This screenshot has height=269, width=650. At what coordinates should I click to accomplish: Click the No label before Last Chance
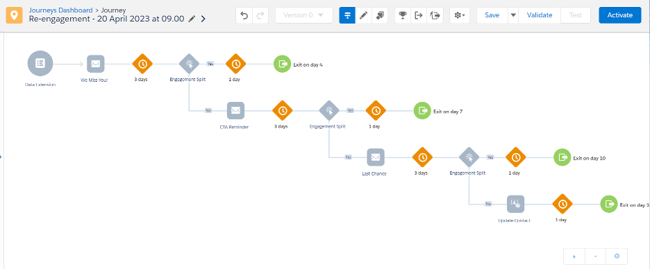click(349, 157)
